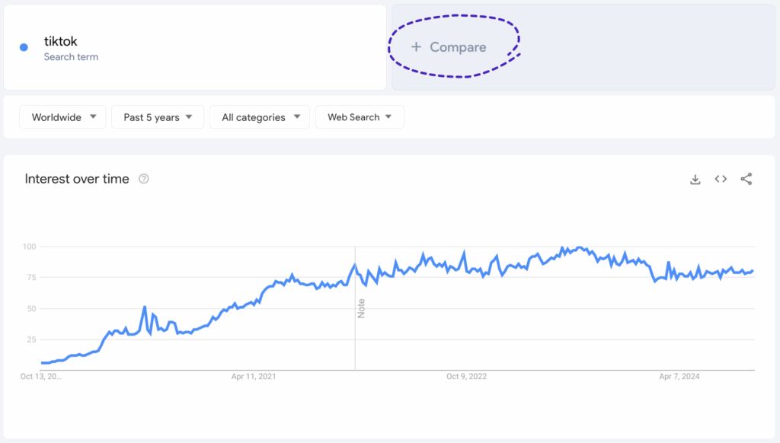Click the Note marker on the chart
The width and height of the screenshot is (780, 443).
tap(361, 308)
